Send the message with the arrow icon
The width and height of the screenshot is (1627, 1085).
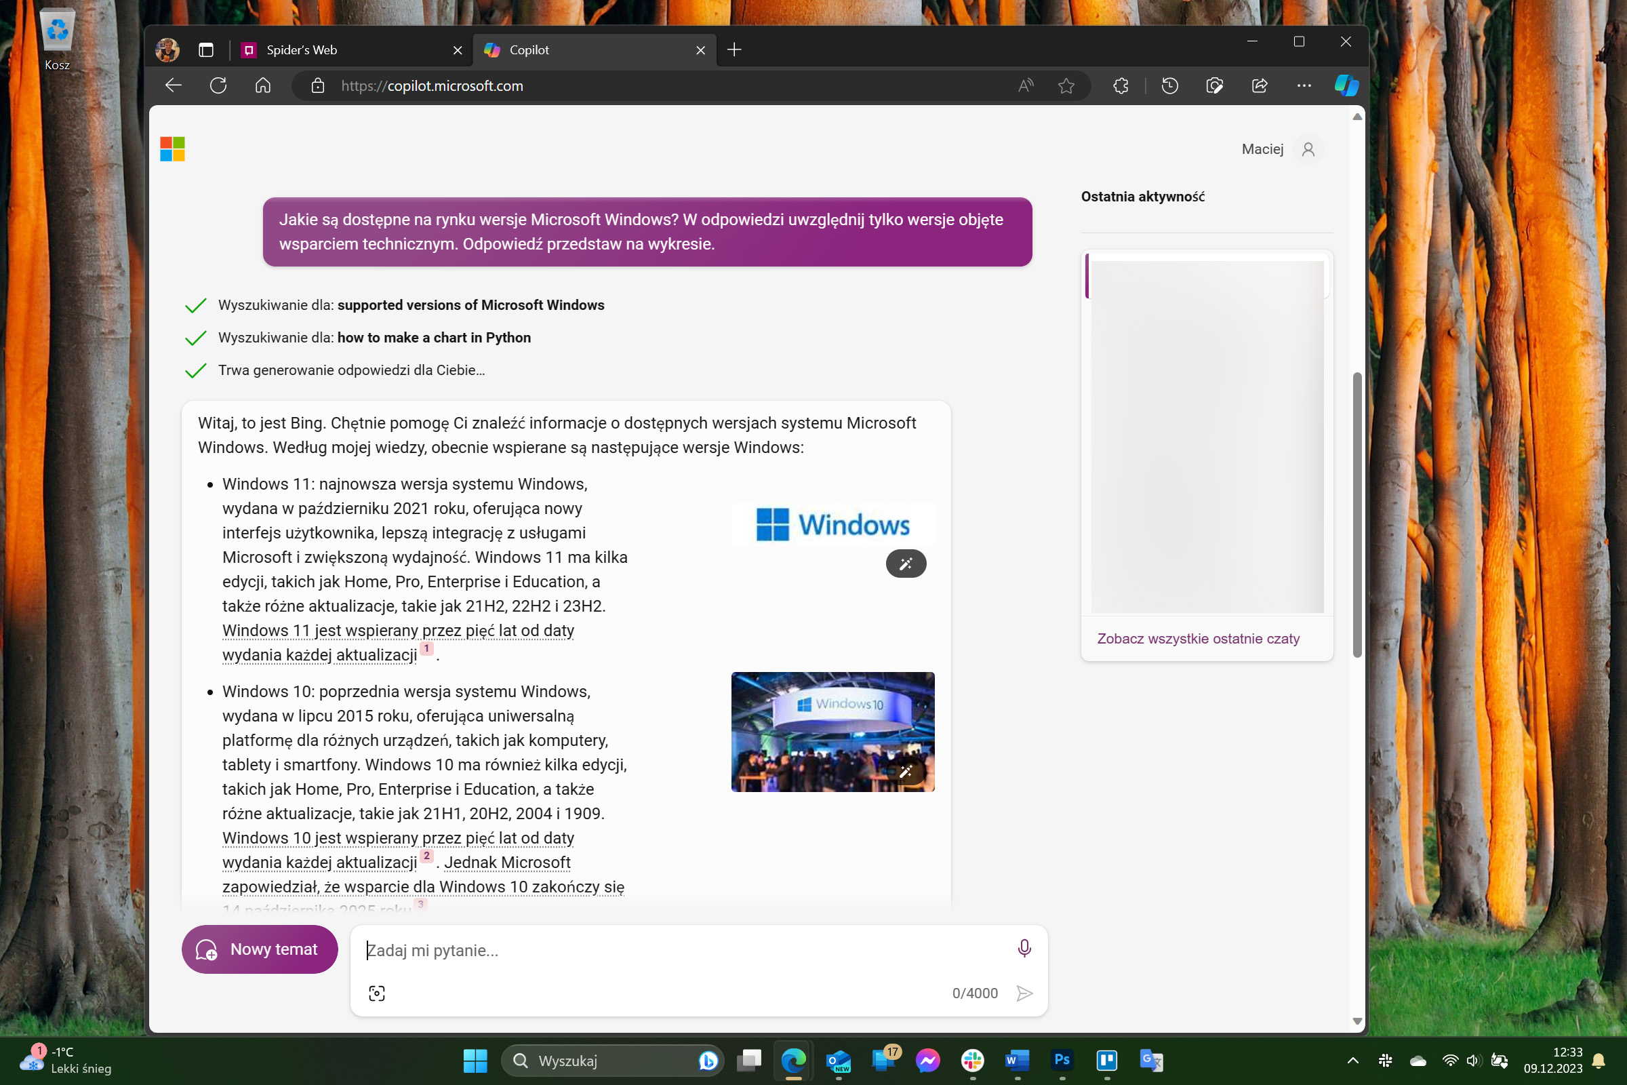(1024, 993)
